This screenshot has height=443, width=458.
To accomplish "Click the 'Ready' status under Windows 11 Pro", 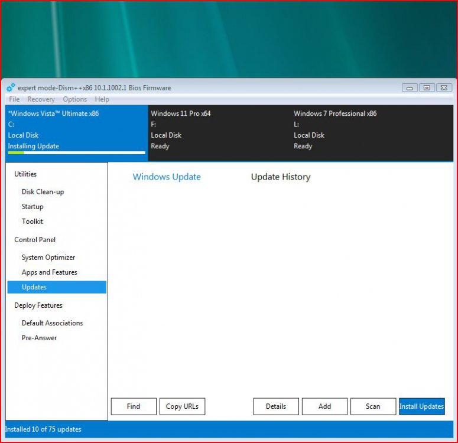I will click(x=160, y=146).
